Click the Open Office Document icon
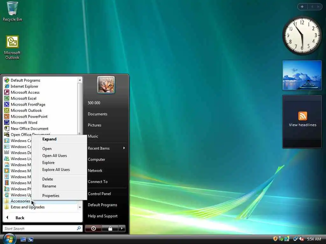 (7, 134)
